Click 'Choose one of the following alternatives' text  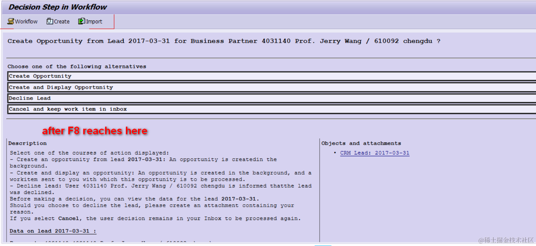[x=77, y=67]
